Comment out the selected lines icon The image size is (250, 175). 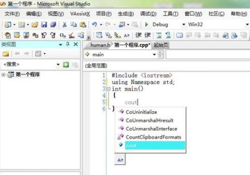tap(159, 35)
